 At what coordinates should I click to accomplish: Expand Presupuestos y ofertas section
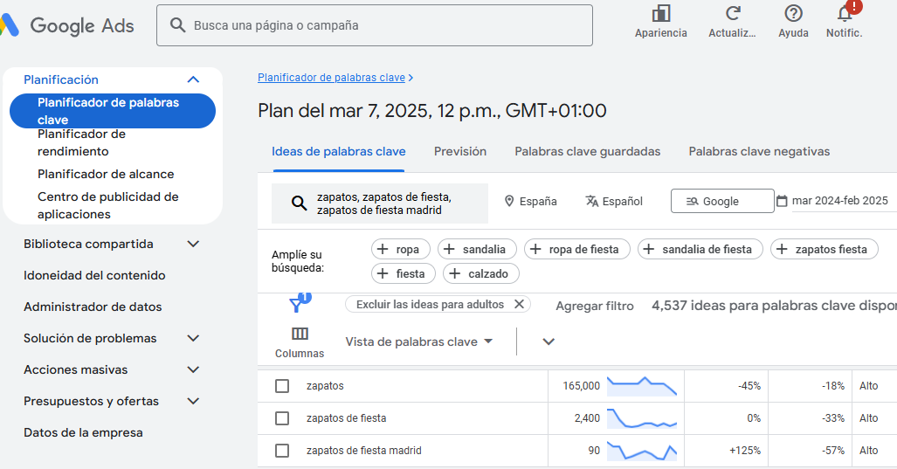(x=193, y=401)
